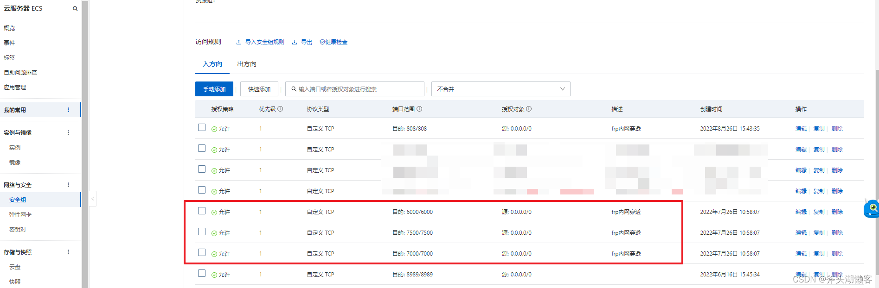
Task: Select 安全组 in the sidebar
Action: tap(18, 200)
